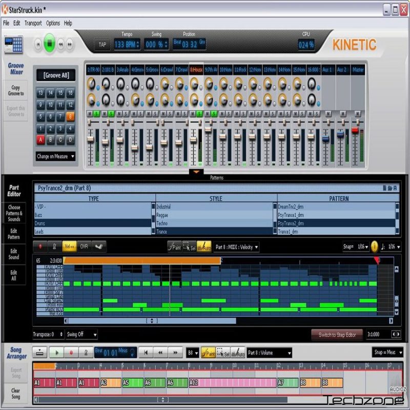The height and width of the screenshot is (410, 410).
Task: Select the part editor Auto tool
Action: 204,247
